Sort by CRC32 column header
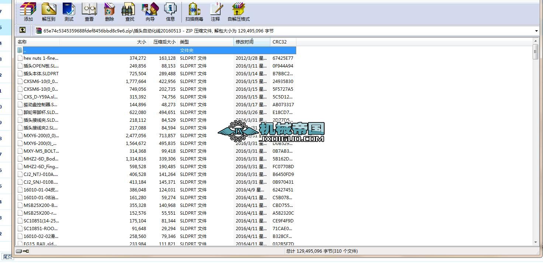Viewport: 543px width, 263px height. click(x=283, y=42)
